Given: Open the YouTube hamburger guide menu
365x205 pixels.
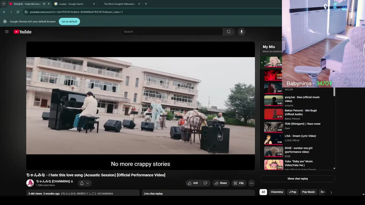Looking at the screenshot, I should click(7, 32).
